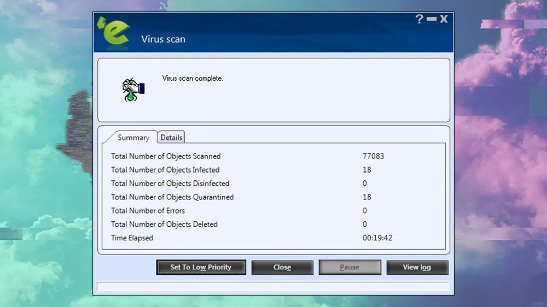The width and height of the screenshot is (547, 307).
Task: Select the scanned objects count 77083
Action: [373, 156]
